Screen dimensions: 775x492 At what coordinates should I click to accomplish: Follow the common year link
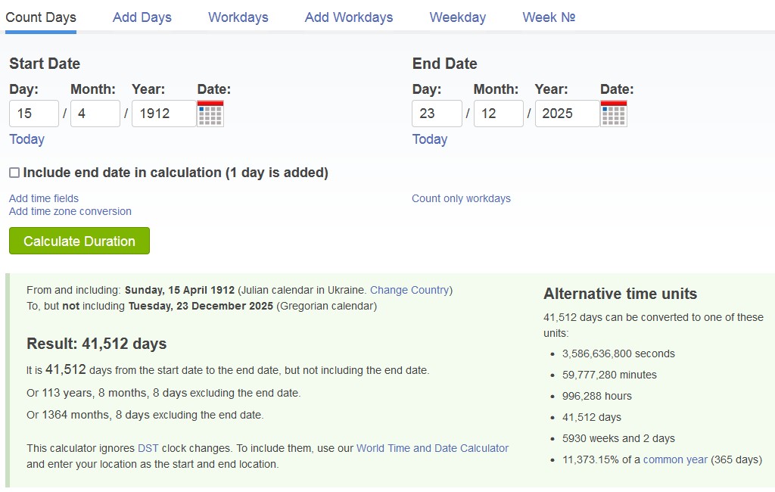coord(675,459)
